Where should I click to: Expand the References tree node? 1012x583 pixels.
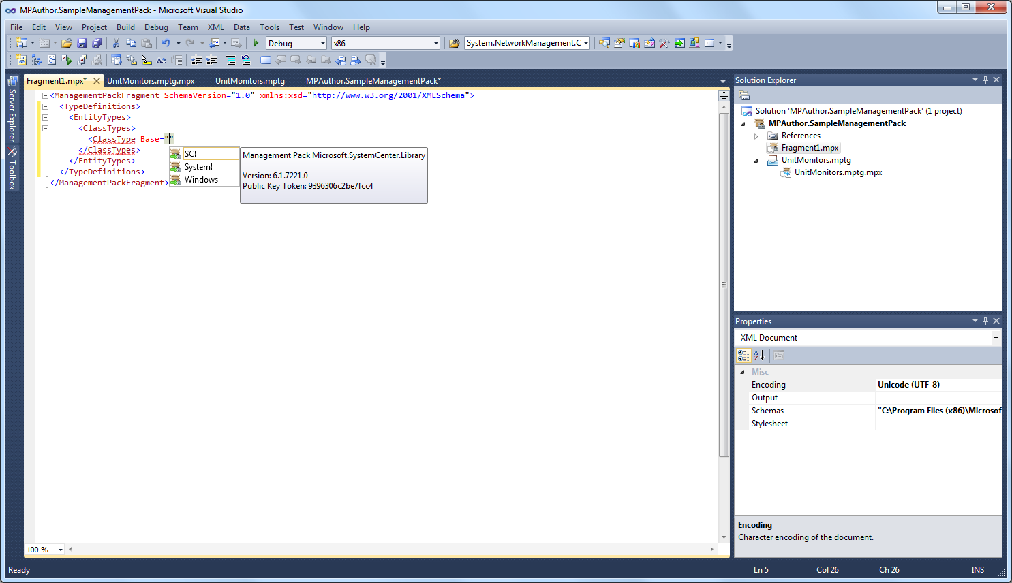pos(756,136)
